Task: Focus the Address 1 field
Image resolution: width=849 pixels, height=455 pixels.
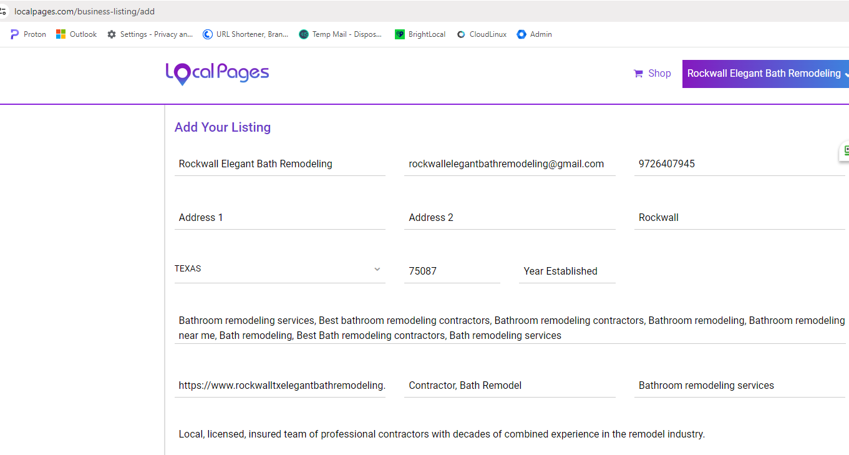Action: 279,218
